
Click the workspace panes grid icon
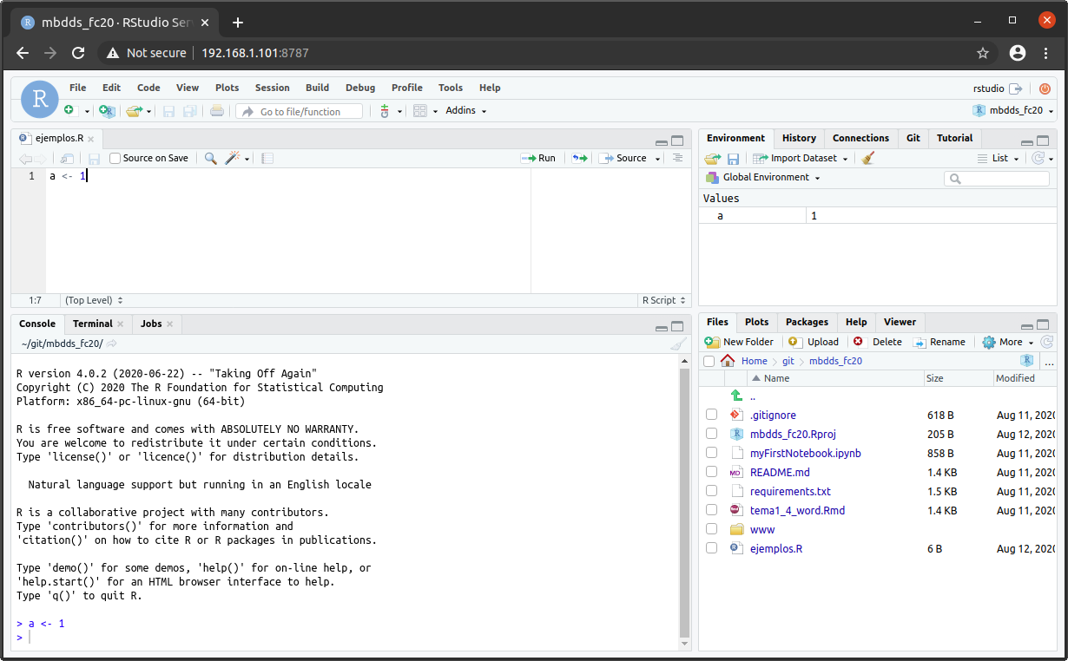pyautogui.click(x=420, y=111)
